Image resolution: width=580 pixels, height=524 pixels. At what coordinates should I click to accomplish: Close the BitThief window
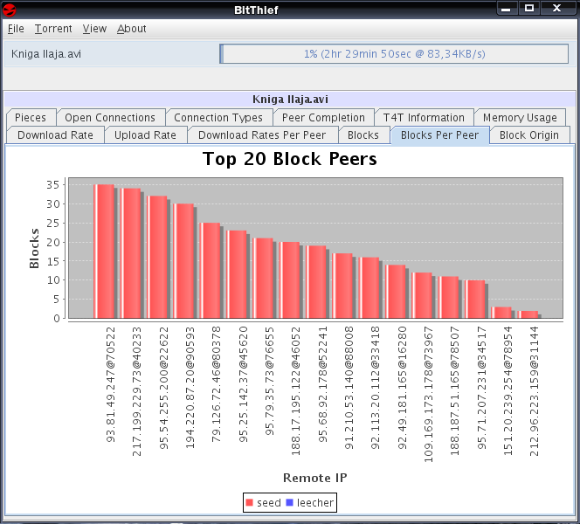click(x=557, y=8)
